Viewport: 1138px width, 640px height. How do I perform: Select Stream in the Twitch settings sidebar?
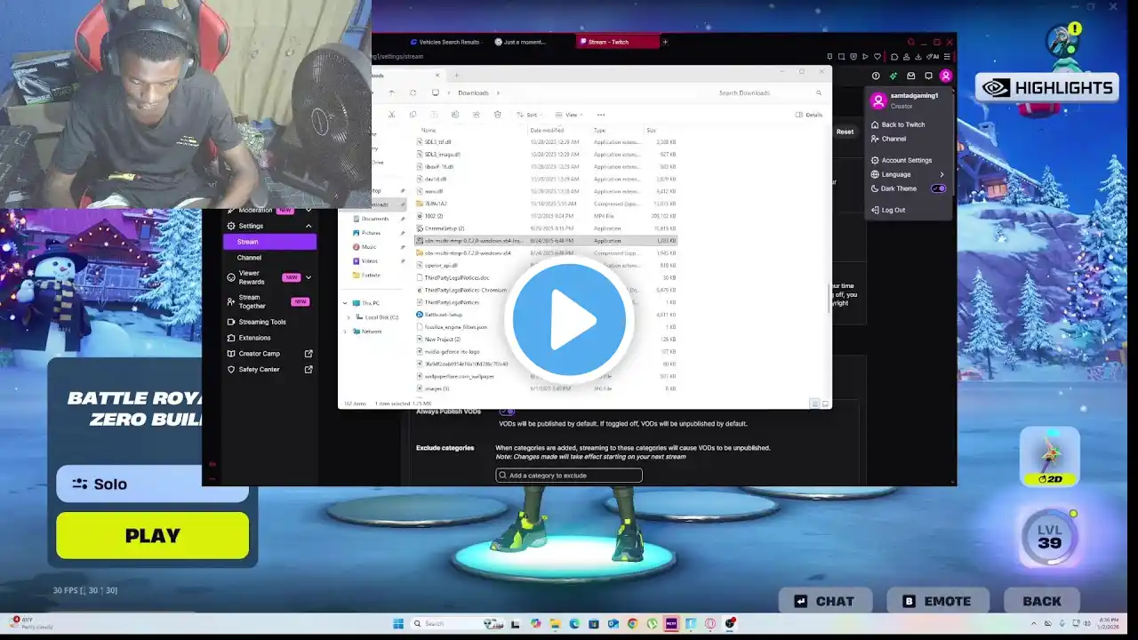269,242
